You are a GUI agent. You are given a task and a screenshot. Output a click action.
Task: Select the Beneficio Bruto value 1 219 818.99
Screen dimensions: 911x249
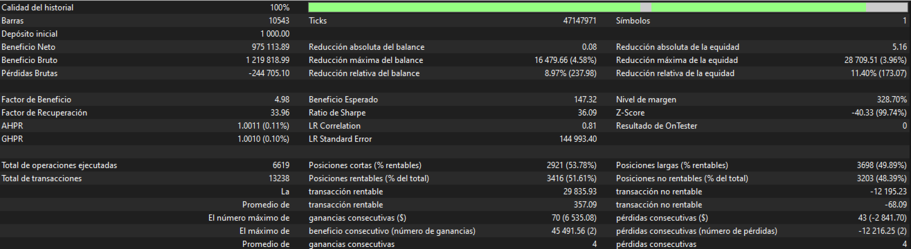click(x=268, y=60)
